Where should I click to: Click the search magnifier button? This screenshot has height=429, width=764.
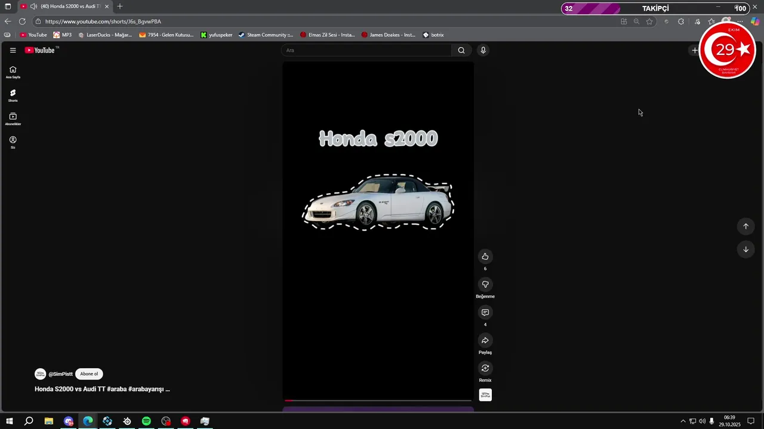point(461,50)
